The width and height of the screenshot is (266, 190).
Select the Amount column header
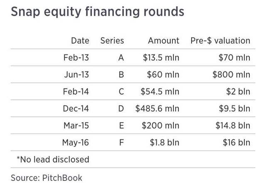click(163, 41)
